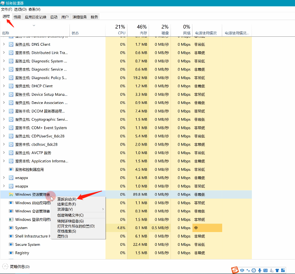This screenshot has width=295, height=274.
Task: Click the DNS Client service host gear icon
Action: [11, 45]
